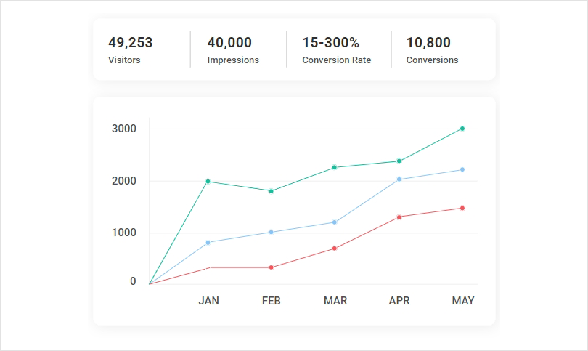The width and height of the screenshot is (588, 351).
Task: Select the green line JAN data point
Action: [x=208, y=182]
